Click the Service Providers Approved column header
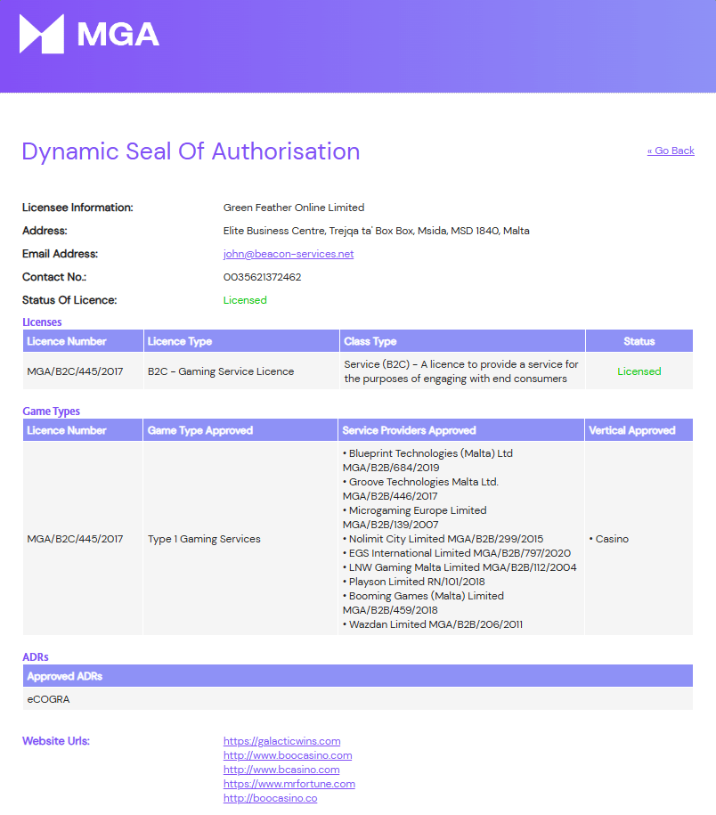Image resolution: width=716 pixels, height=815 pixels. click(461, 430)
